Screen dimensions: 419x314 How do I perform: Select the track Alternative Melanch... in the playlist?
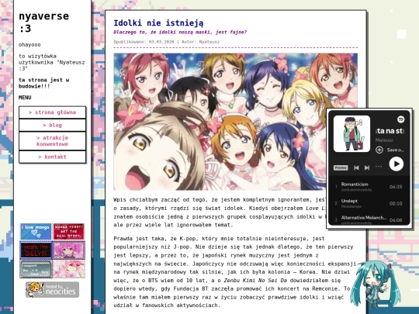[369, 219]
